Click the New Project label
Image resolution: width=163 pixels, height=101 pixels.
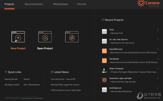tap(18, 48)
